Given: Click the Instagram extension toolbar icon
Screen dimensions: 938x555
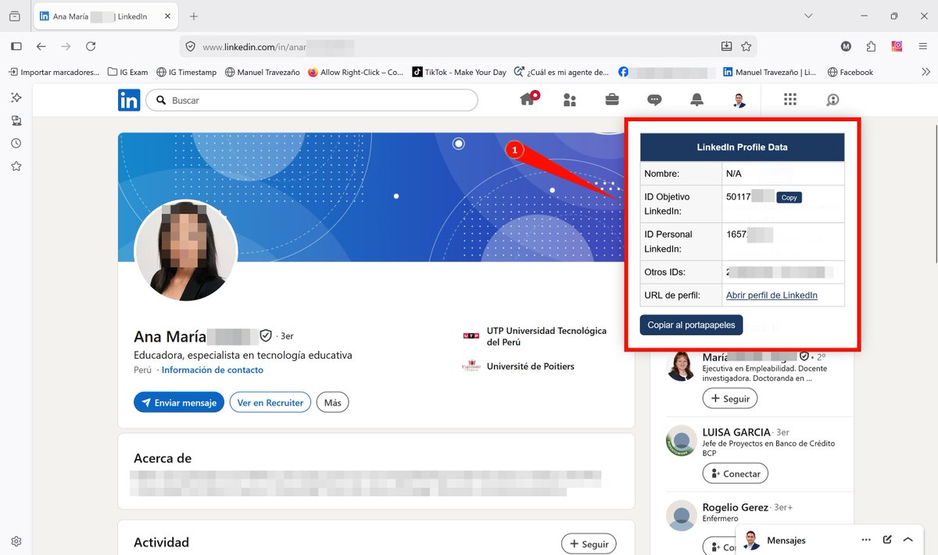Looking at the screenshot, I should pos(897,47).
